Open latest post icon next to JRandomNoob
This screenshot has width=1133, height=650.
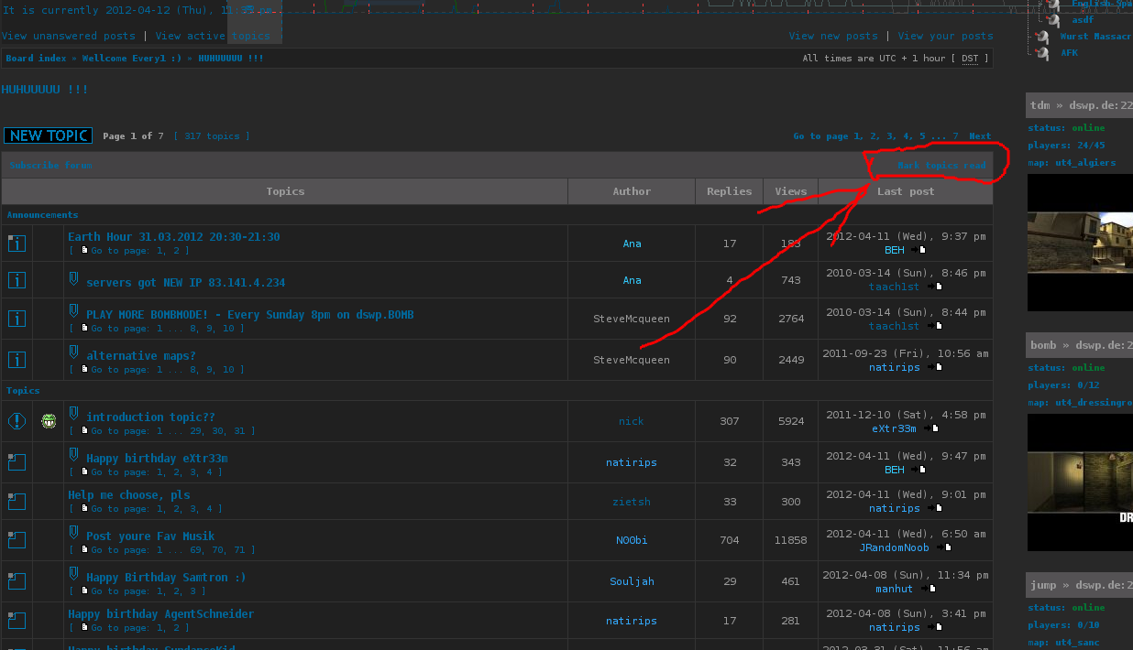(x=947, y=547)
